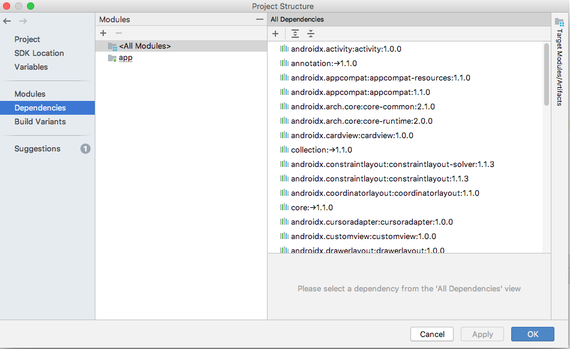Click library icon beside core:→1.1.0
Viewport: 570px width, 349px height.
coord(284,207)
